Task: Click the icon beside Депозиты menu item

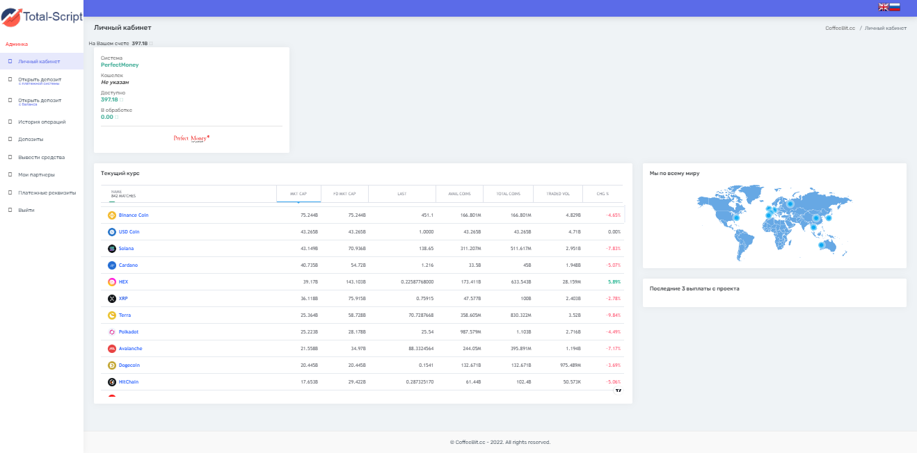Action: click(10, 139)
